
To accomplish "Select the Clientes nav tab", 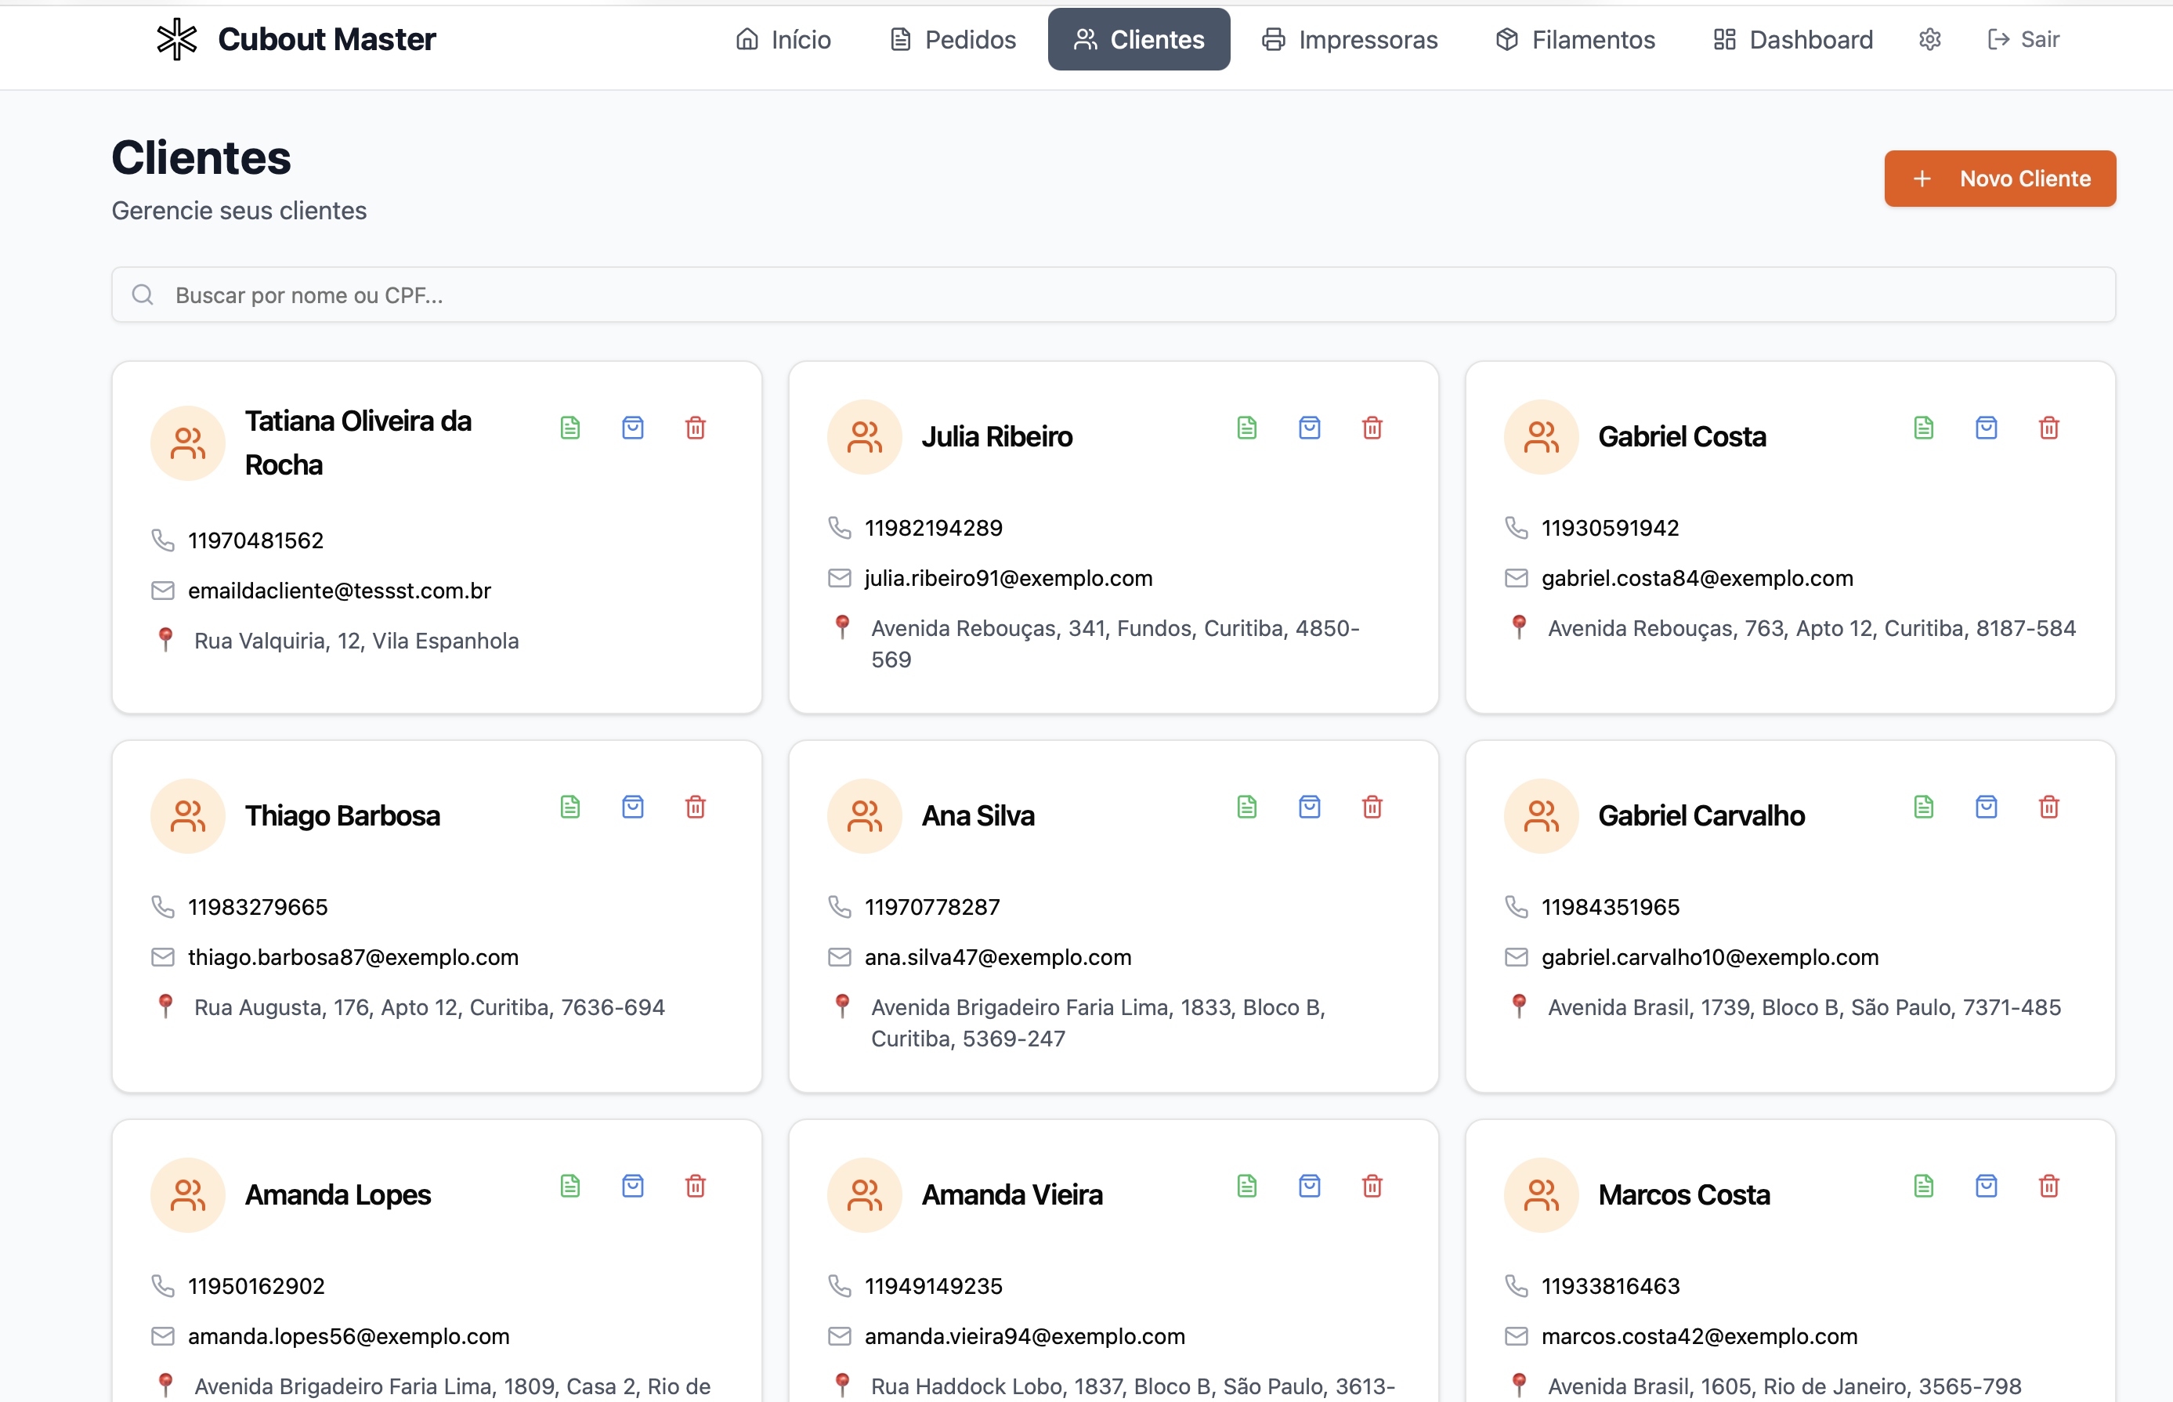I will click(1139, 39).
